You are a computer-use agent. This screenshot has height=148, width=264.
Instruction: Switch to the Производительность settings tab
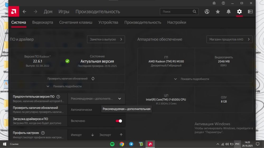[x=143, y=22]
